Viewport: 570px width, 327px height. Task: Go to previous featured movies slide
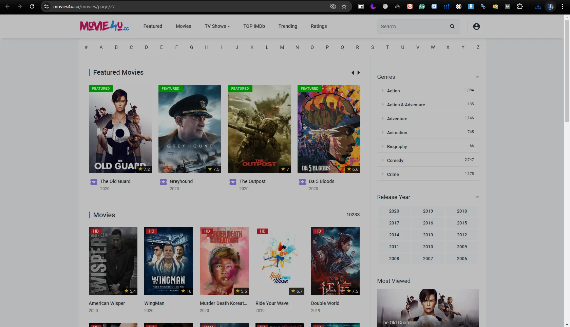tap(353, 73)
